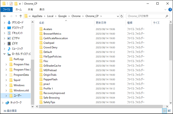173x114 pixels.
Task: Click Chrome_CP breadcrumb in address bar
Action: coord(92,16)
